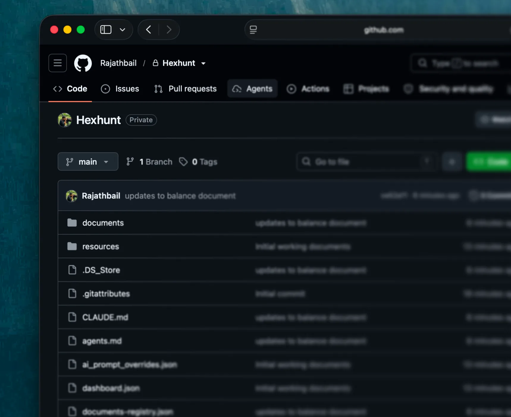The image size is (511, 417).
Task: Click the file icon beside .gitattributes
Action: [72, 293]
